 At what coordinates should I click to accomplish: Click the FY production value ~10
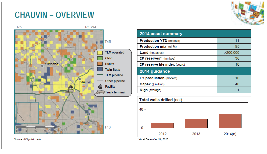click(236, 78)
